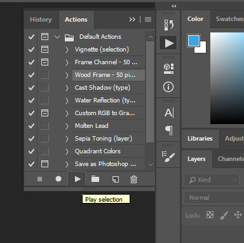The width and height of the screenshot is (244, 243).
Task: Toggle checkmark for Vignette (selection)
Action: coord(31,50)
